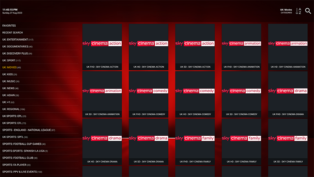Select the UK: Movies category in sidebar

tap(12, 68)
